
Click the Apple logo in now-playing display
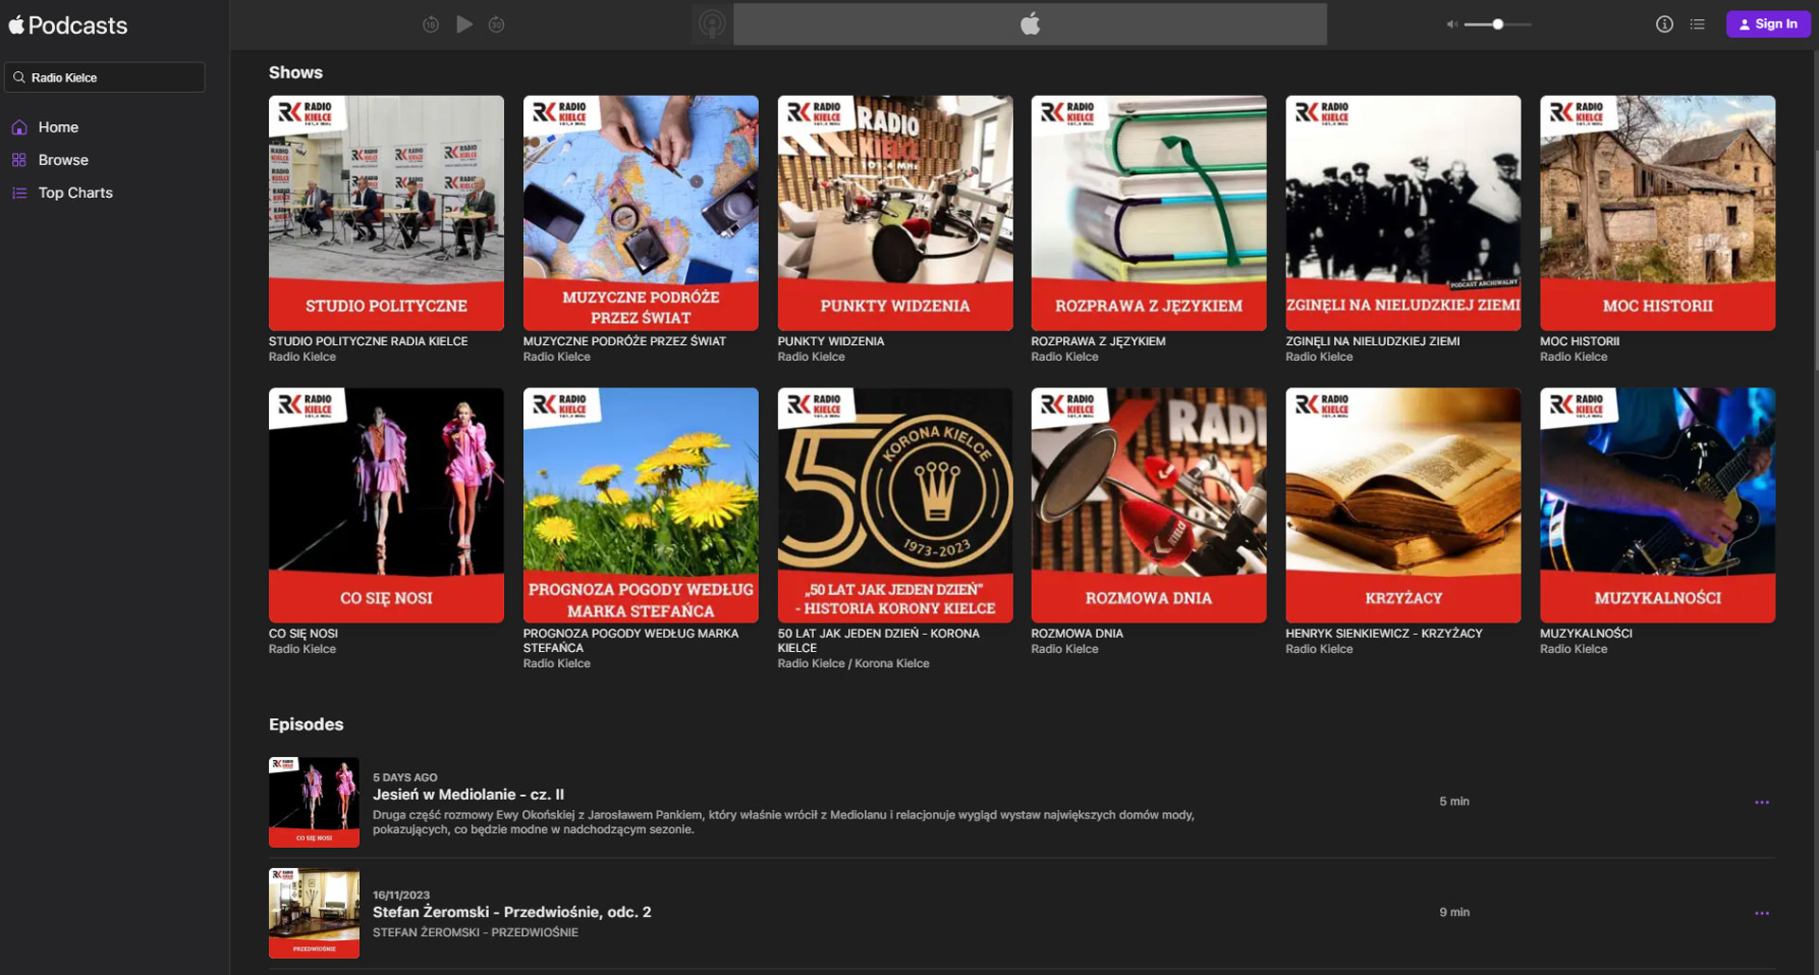[x=1030, y=24]
